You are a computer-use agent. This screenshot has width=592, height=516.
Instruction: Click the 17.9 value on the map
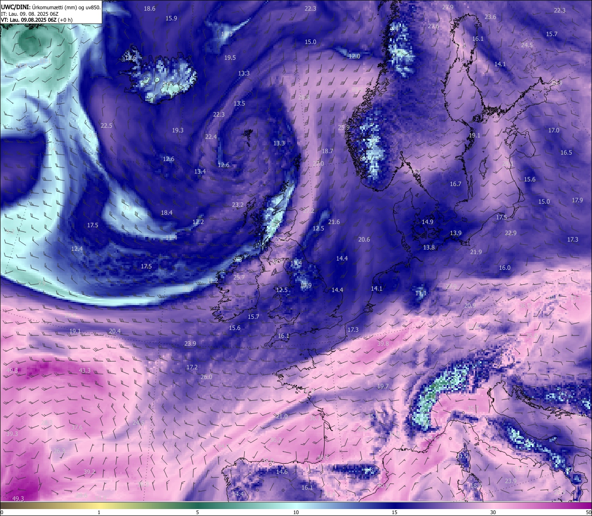click(x=577, y=200)
